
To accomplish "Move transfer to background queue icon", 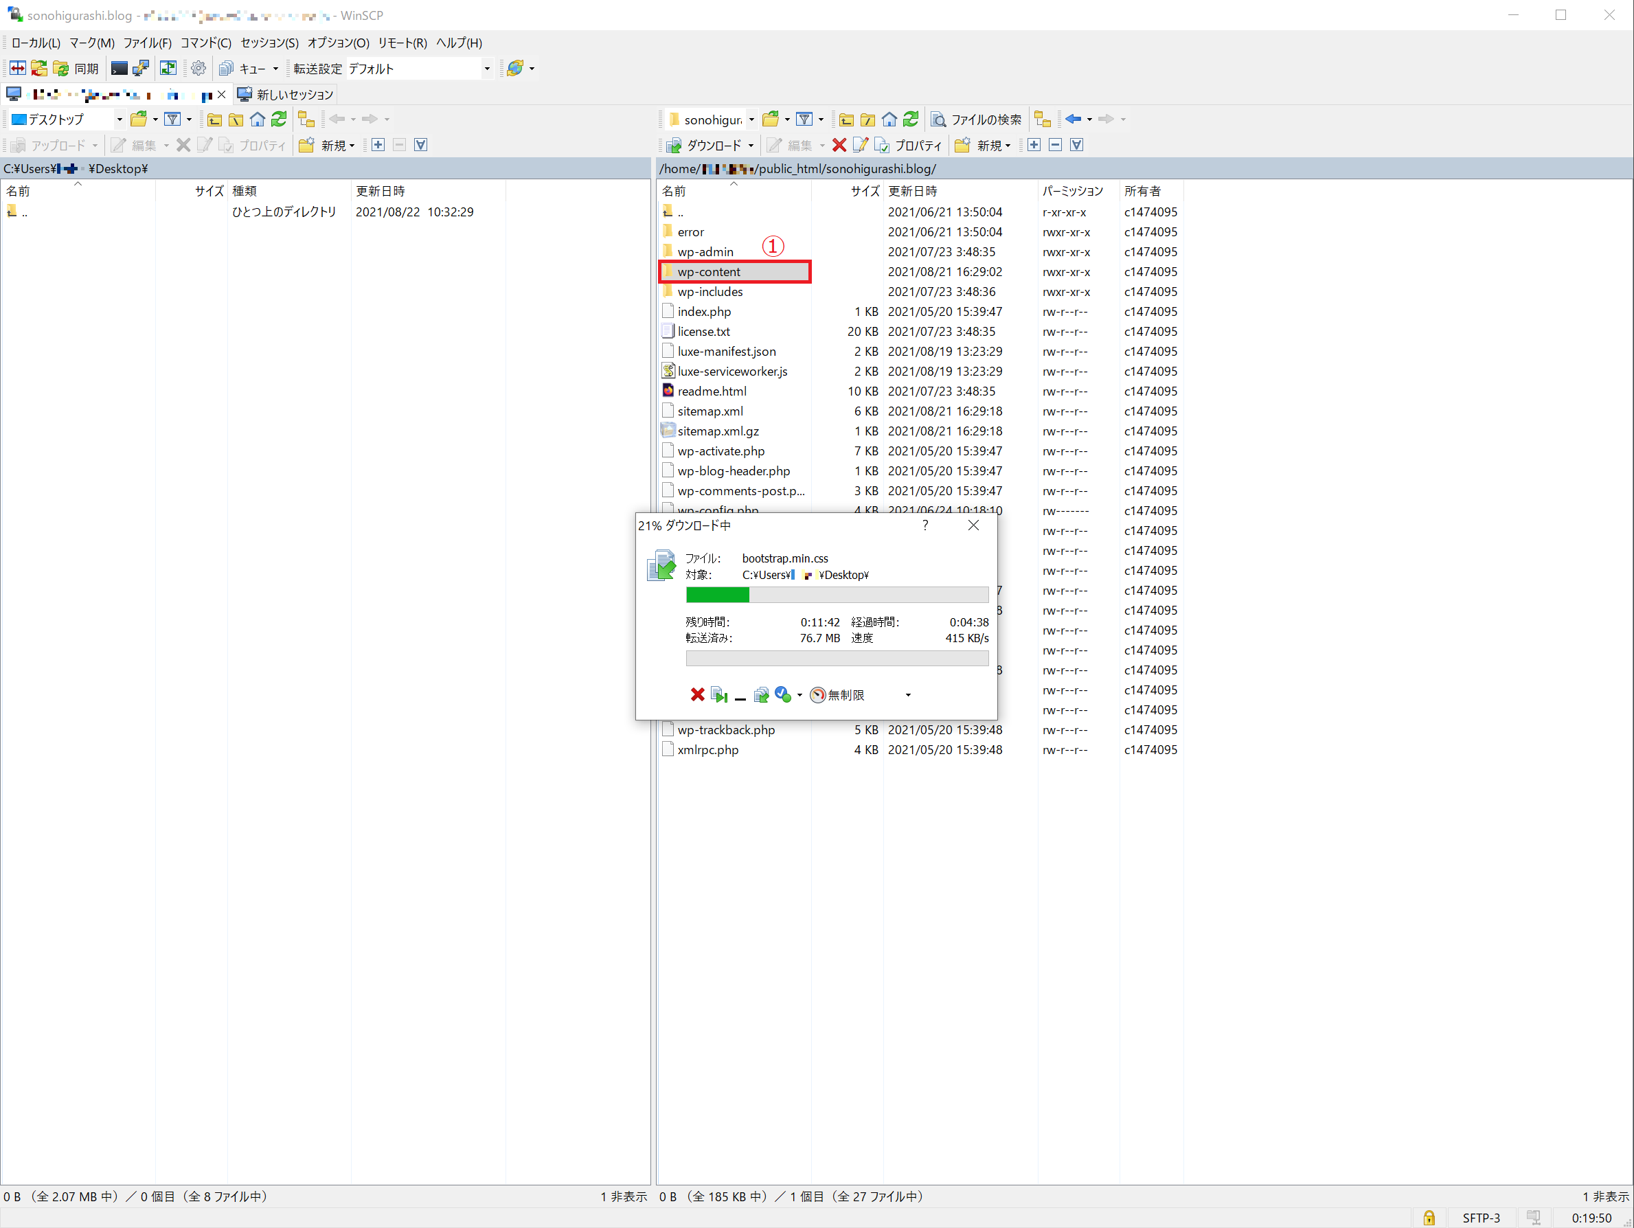I will tap(761, 694).
